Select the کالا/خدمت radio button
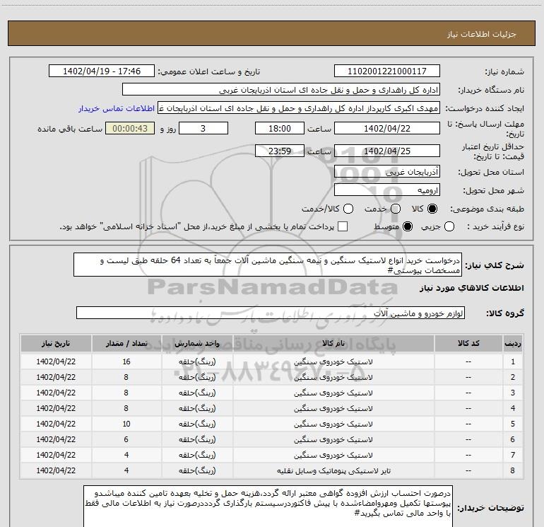Image resolution: width=544 pixels, height=527 pixels. click(x=348, y=209)
